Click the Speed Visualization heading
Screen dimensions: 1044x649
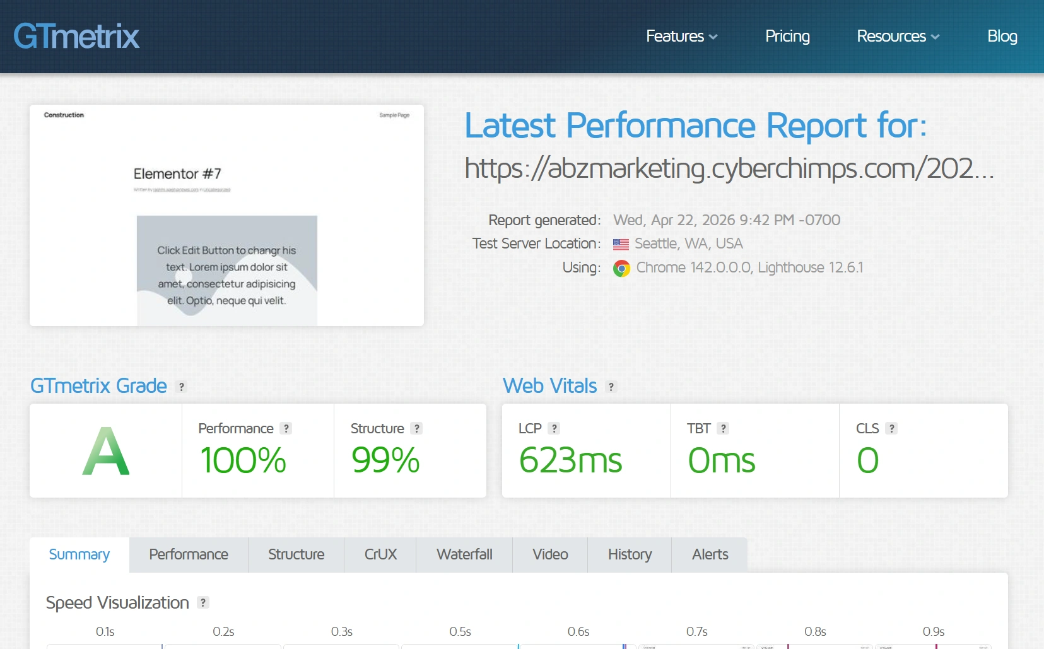click(117, 603)
